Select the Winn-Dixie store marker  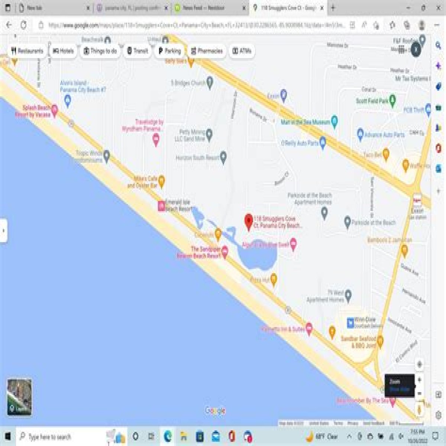pyautogui.click(x=350, y=323)
